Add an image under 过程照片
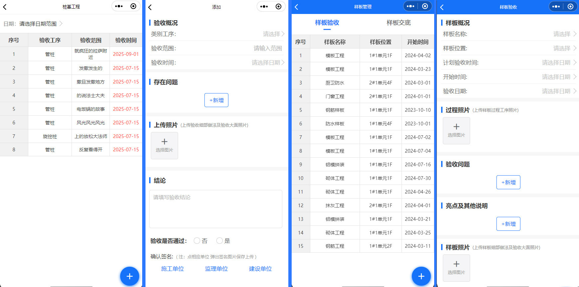 [x=456, y=130]
